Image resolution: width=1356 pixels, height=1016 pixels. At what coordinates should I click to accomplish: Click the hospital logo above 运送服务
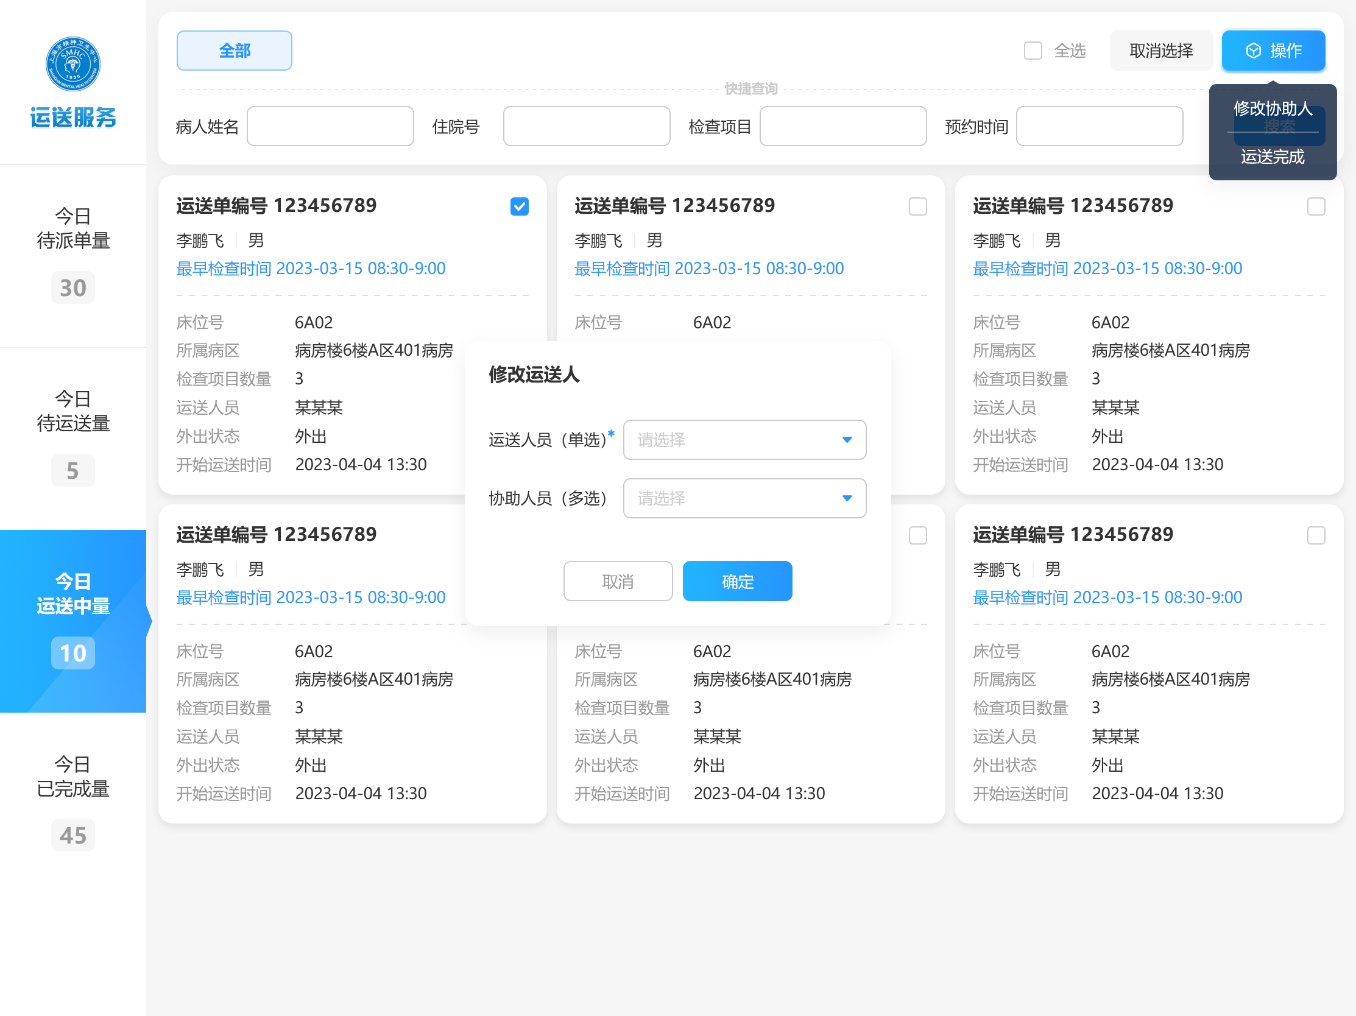[73, 64]
